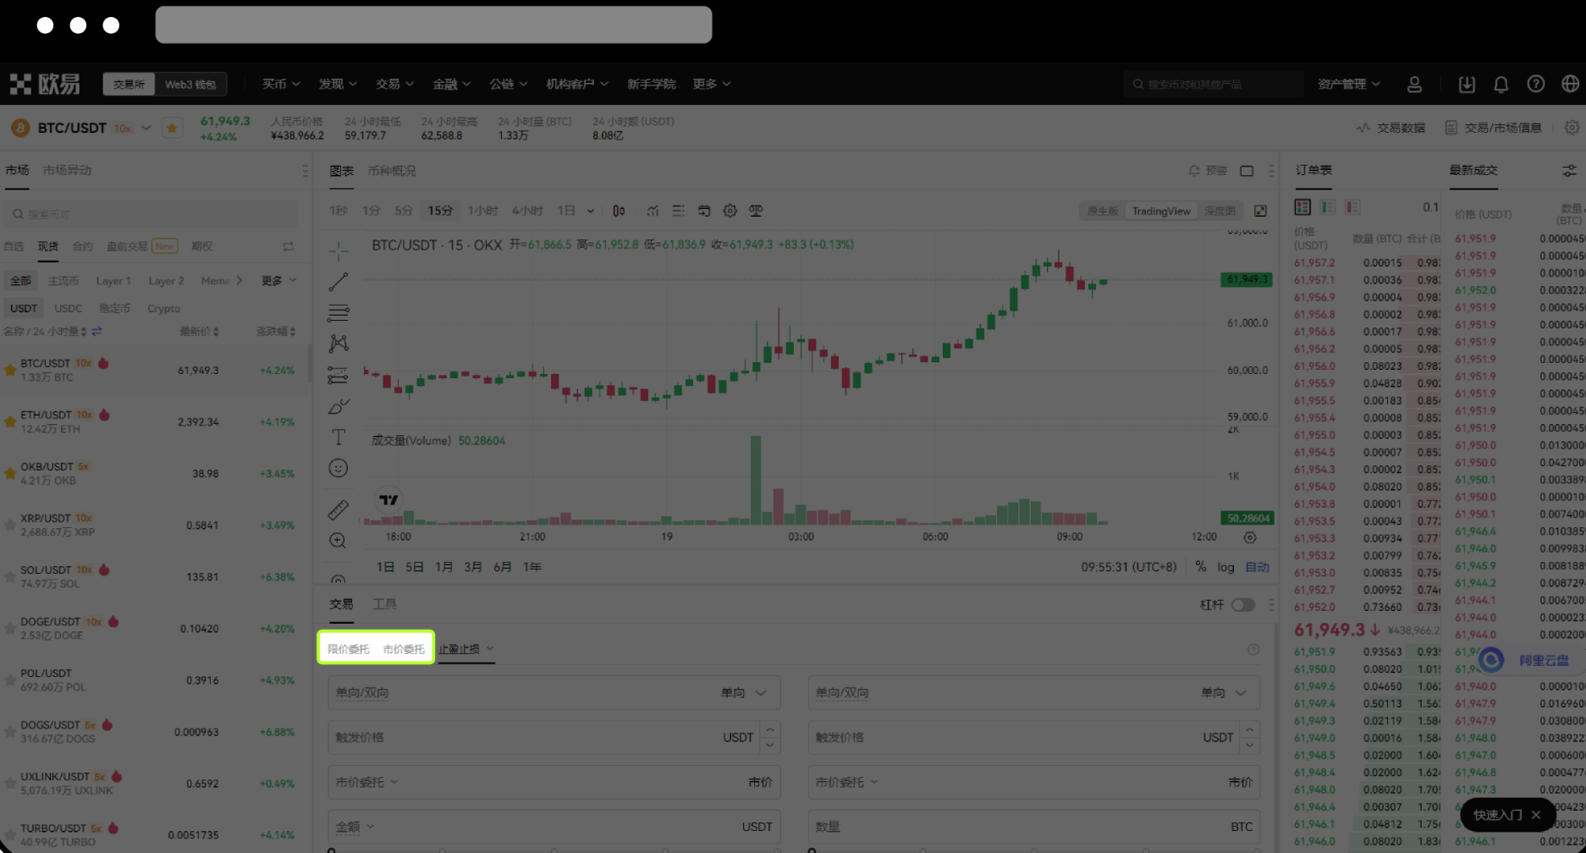Open the 金额 unit dropdown
The width and height of the screenshot is (1586, 853).
pyautogui.click(x=355, y=827)
